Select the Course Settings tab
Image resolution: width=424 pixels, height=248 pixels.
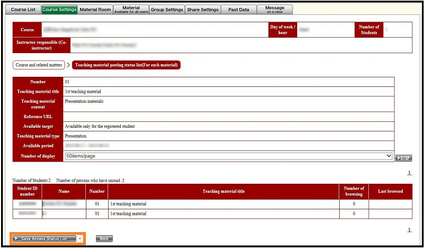click(x=59, y=10)
